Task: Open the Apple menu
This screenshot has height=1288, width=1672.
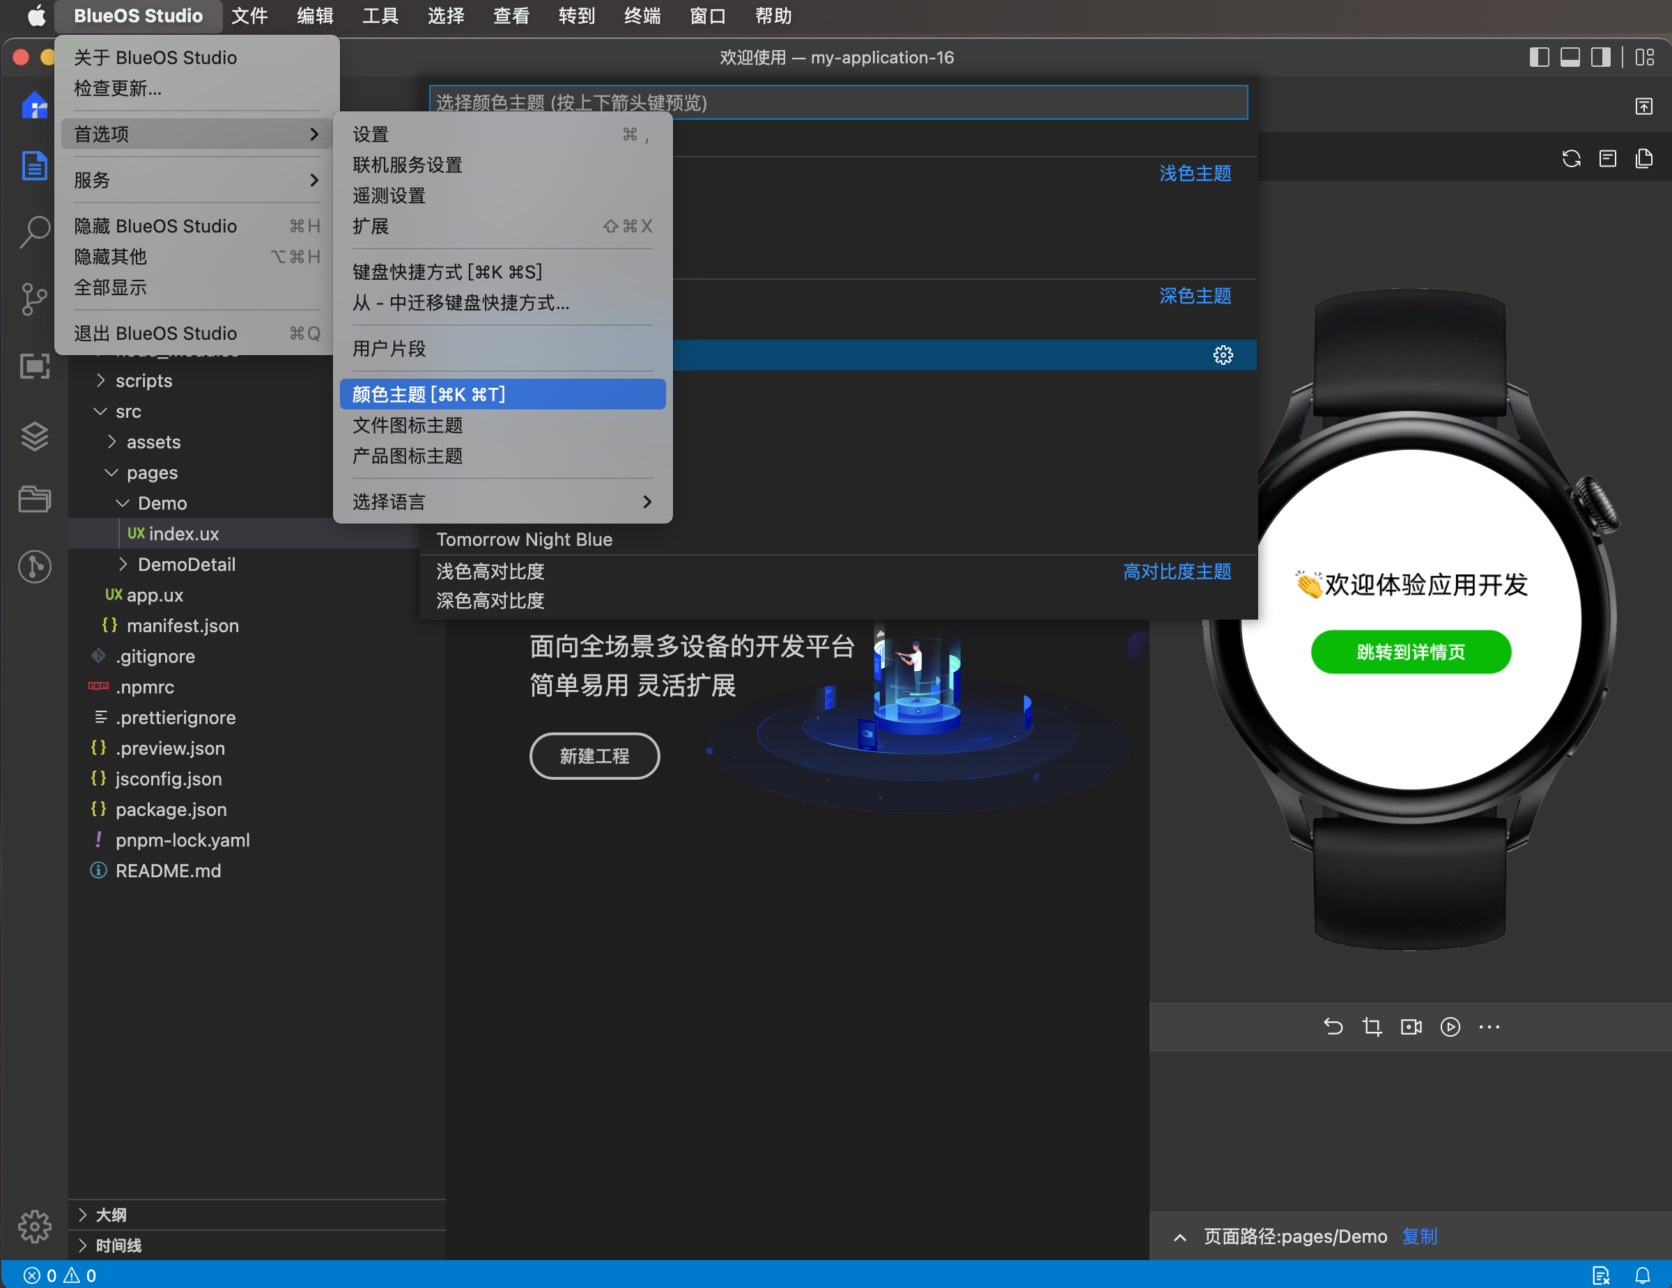Action: coord(36,16)
